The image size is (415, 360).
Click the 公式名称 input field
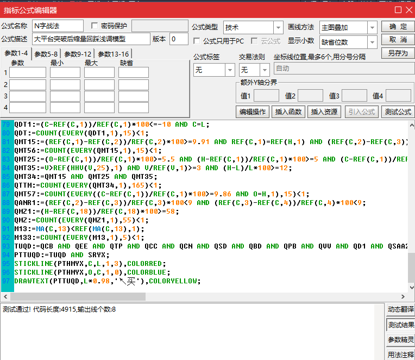pyautogui.click(x=58, y=26)
